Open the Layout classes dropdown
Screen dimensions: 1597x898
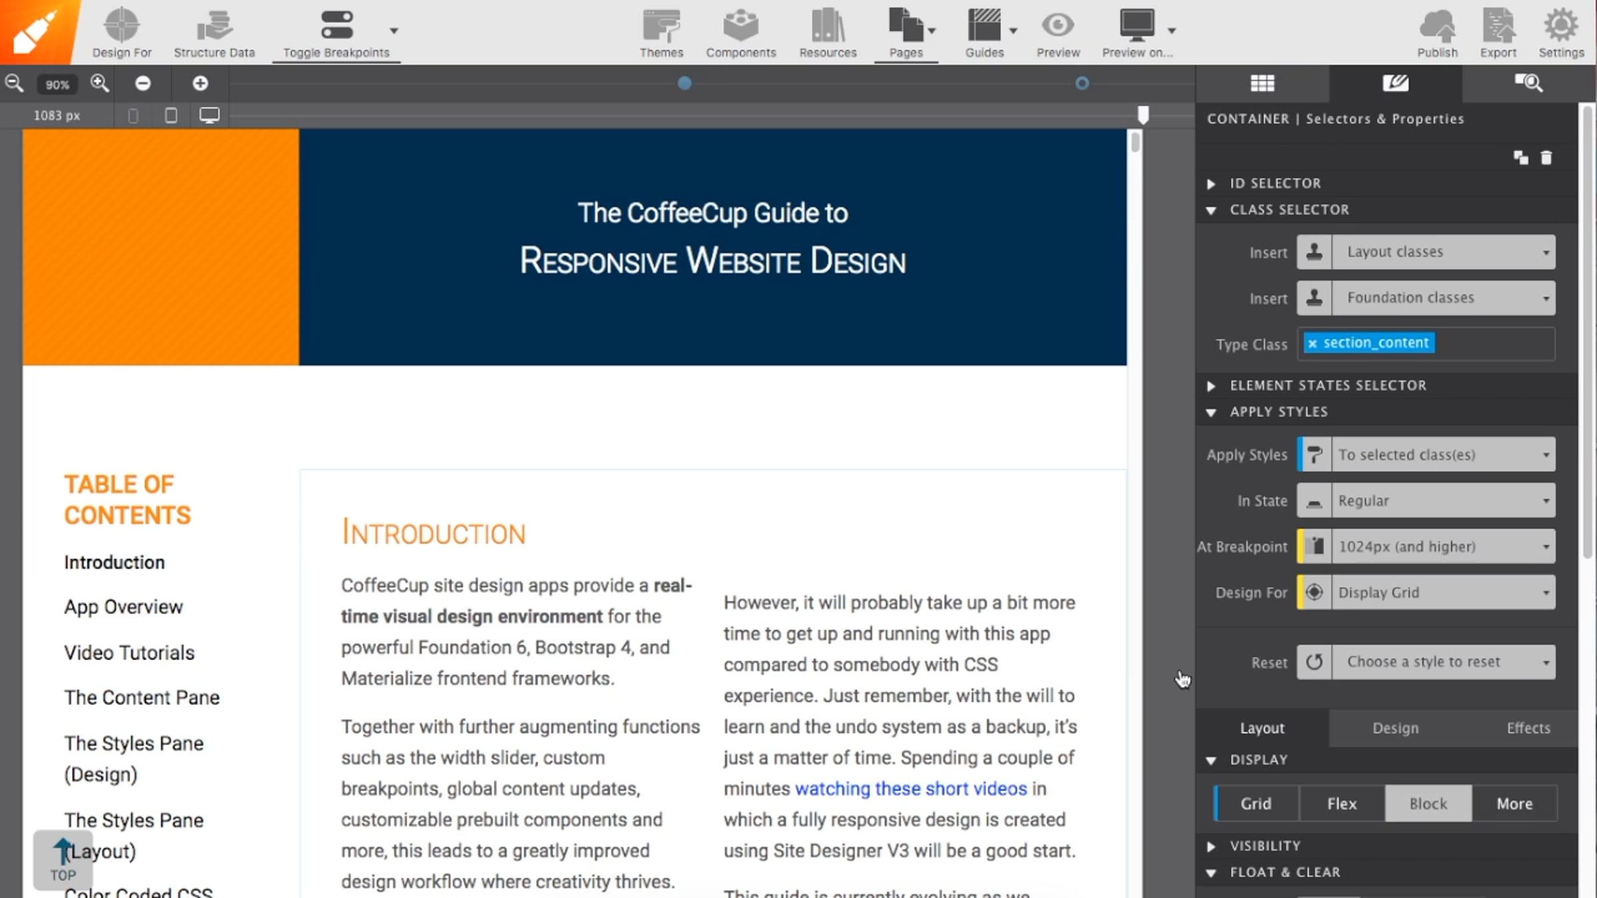pos(1426,252)
